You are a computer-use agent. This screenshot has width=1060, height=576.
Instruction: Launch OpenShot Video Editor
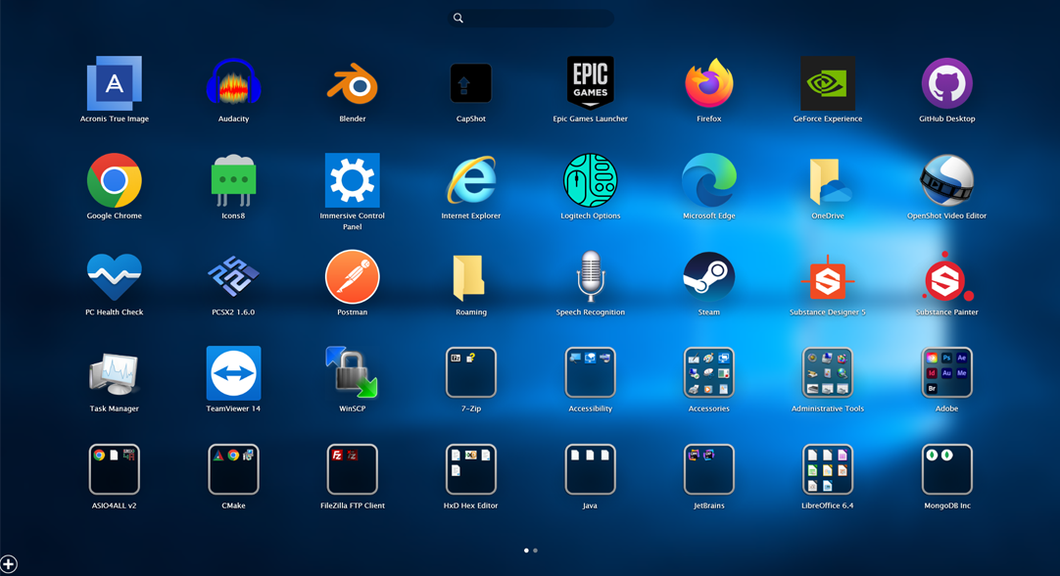(x=947, y=180)
